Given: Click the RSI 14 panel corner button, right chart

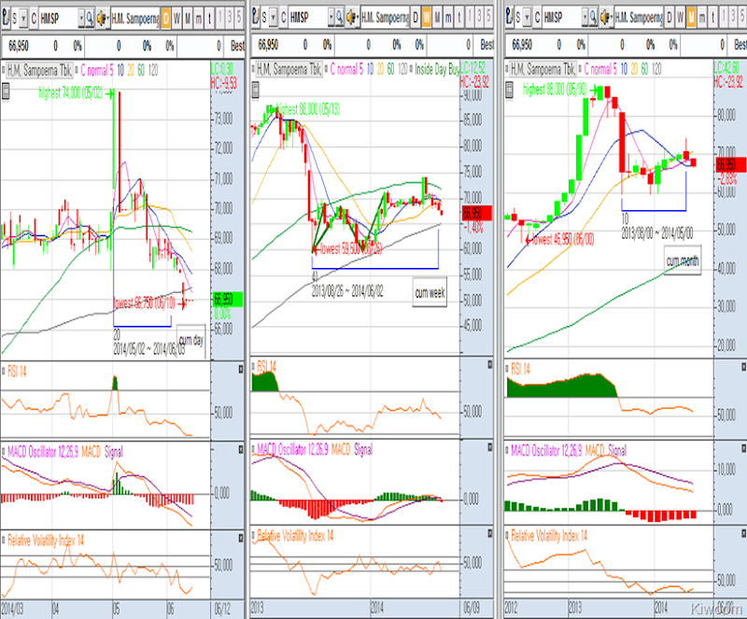Looking at the screenshot, I should pyautogui.click(x=743, y=366).
